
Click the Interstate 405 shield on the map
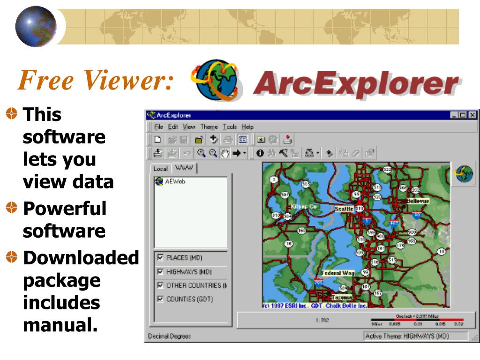pos(394,223)
